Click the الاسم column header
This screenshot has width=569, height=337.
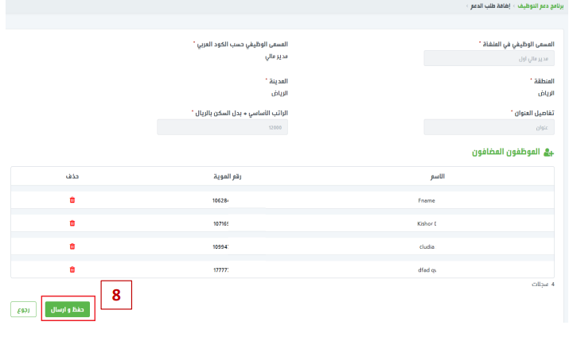pyautogui.click(x=437, y=176)
